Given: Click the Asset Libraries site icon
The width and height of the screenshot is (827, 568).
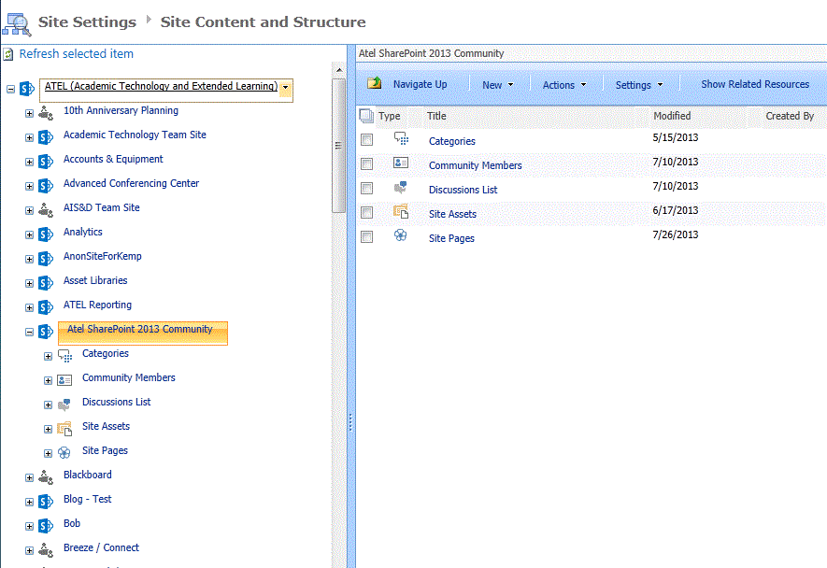Looking at the screenshot, I should [x=46, y=283].
